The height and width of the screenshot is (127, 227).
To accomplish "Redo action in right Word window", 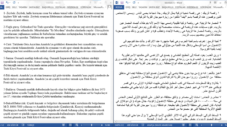I will (134, 3).
